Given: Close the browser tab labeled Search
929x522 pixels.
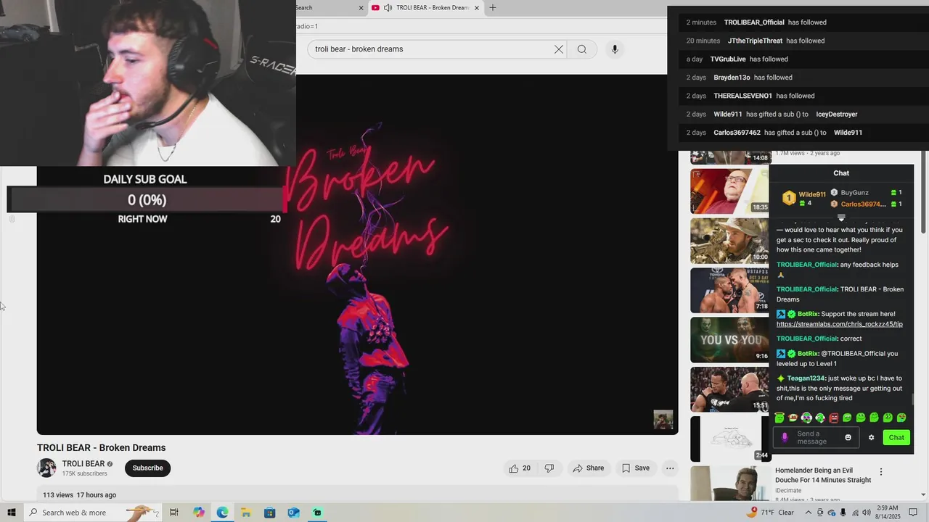Looking at the screenshot, I should tap(361, 8).
